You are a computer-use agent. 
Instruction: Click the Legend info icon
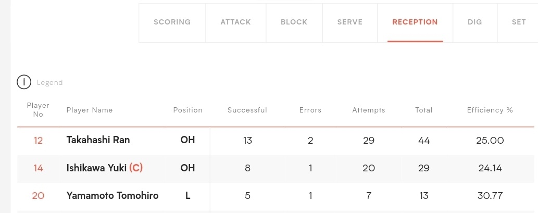(x=24, y=82)
